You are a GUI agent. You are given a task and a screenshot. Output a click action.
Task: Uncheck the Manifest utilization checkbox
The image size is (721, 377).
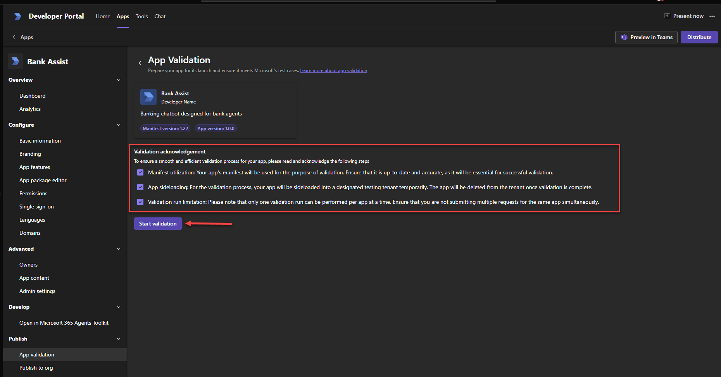[x=140, y=172]
